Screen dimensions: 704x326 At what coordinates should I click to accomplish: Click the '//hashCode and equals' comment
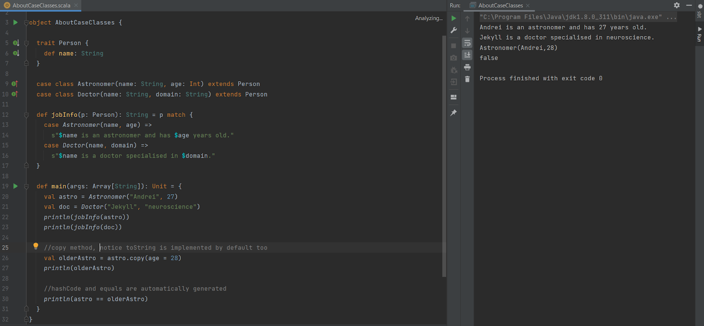[135, 289]
